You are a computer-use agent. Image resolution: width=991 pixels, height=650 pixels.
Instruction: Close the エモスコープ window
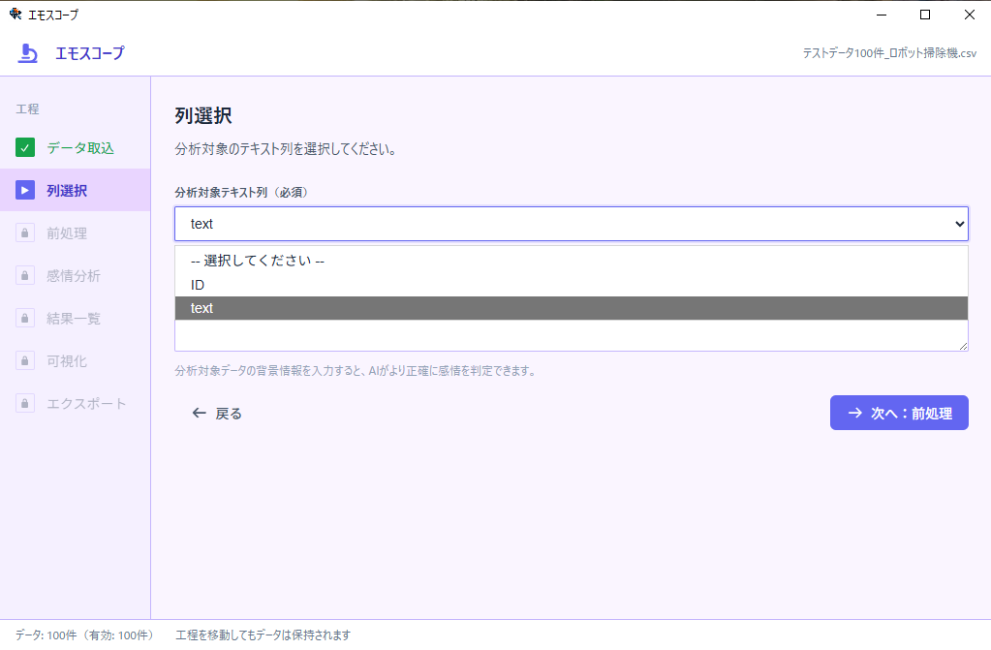coord(969,15)
